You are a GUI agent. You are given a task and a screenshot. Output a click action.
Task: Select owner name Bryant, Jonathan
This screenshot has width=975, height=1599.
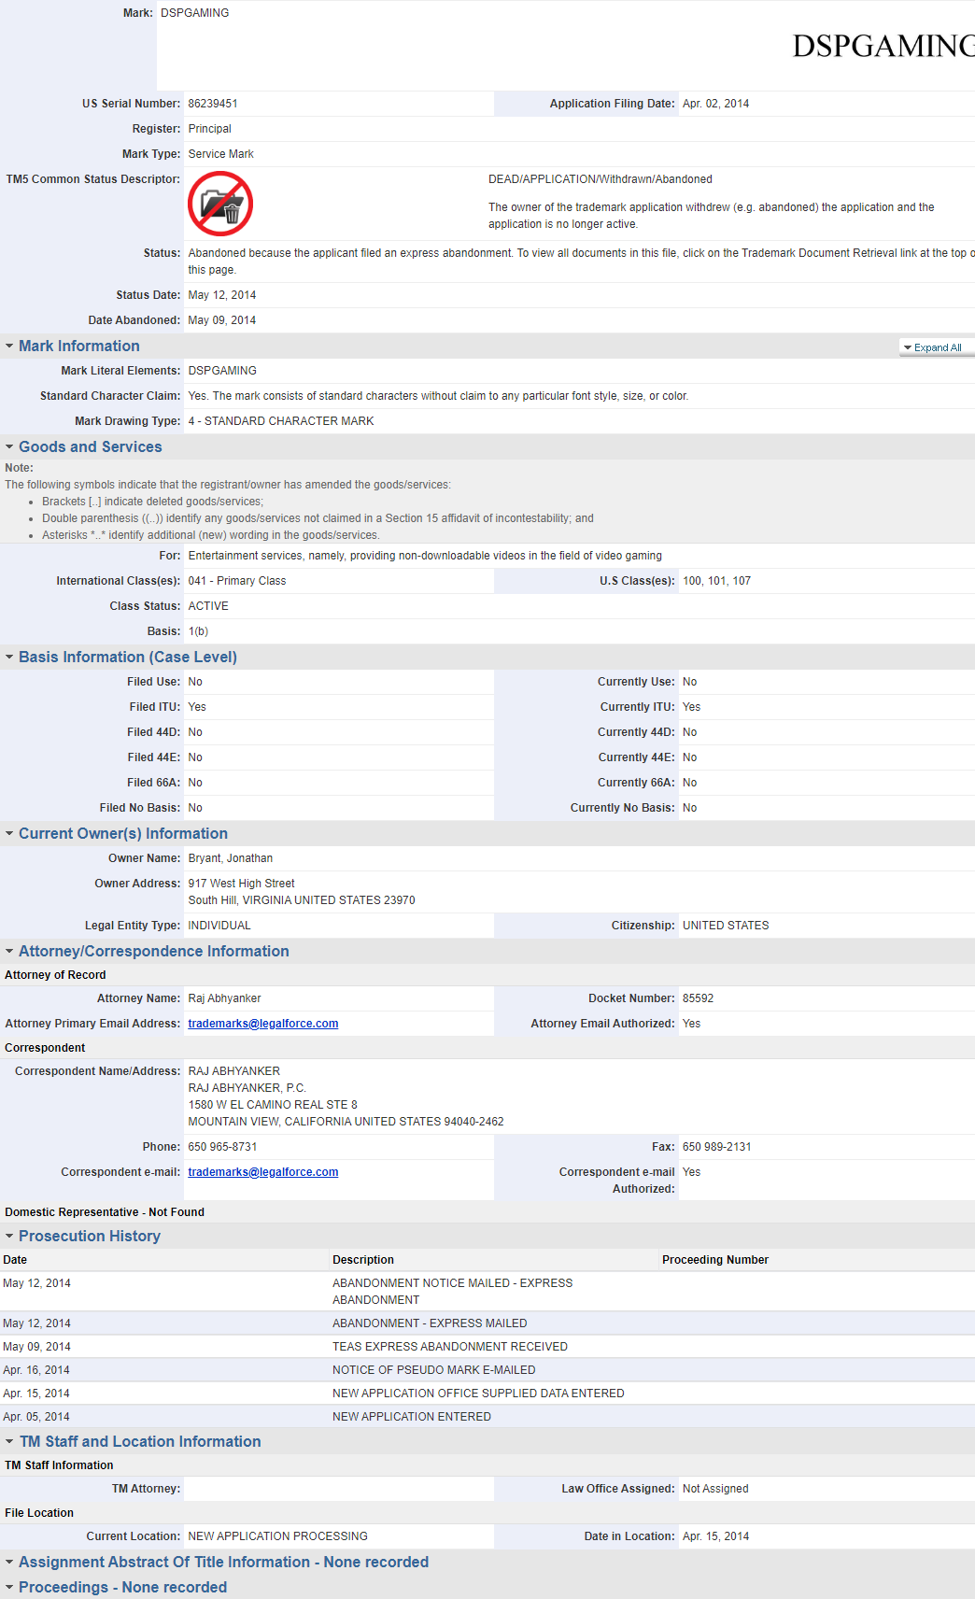click(231, 858)
